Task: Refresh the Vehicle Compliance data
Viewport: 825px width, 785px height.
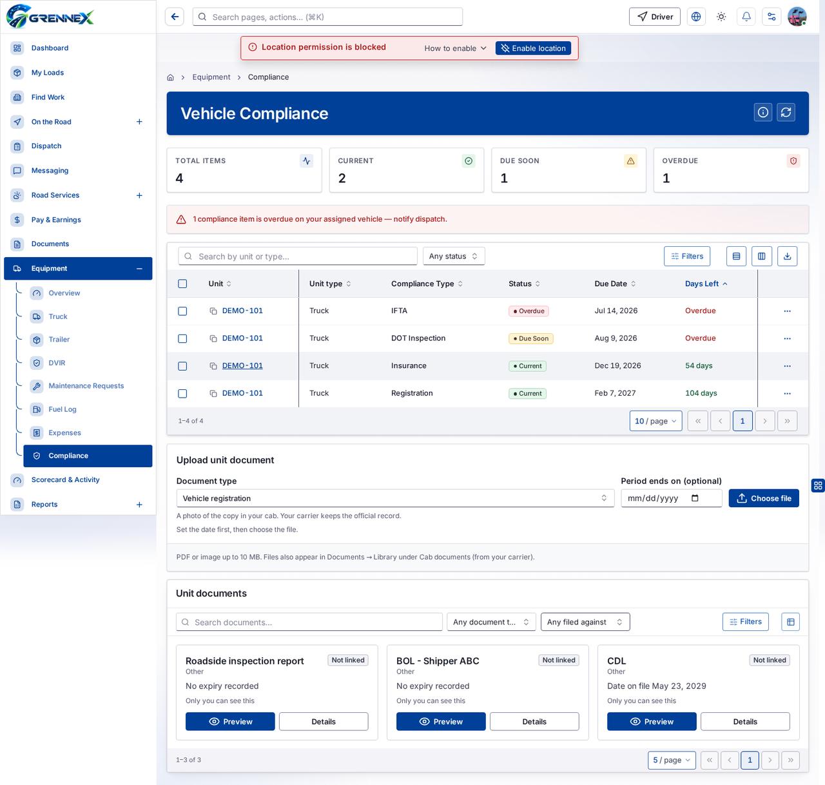Action: (x=786, y=112)
